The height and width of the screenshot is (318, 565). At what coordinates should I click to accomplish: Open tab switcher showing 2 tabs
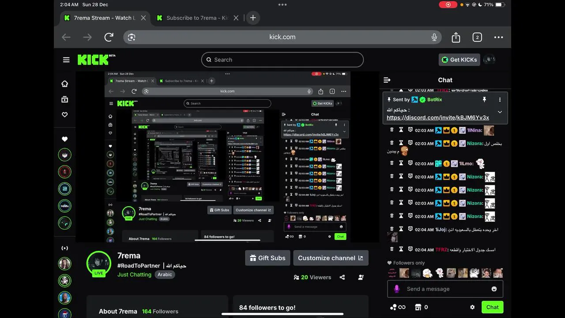click(x=477, y=37)
